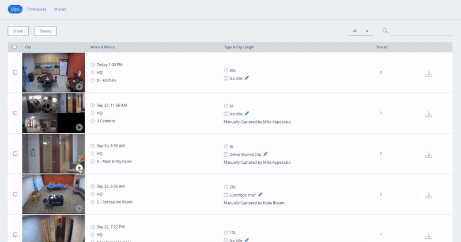461x242 pixels.
Task: Download the Lunchbox thief clip
Action: click(429, 195)
